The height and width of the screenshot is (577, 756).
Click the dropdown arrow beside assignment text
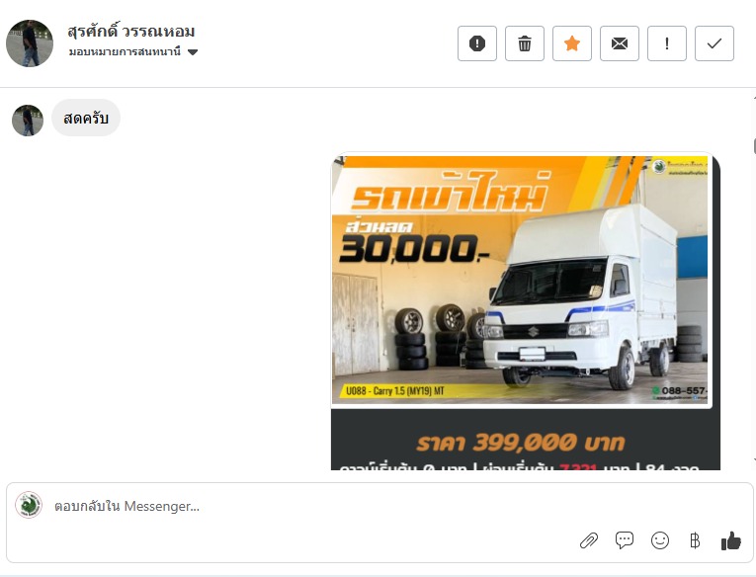click(x=193, y=52)
